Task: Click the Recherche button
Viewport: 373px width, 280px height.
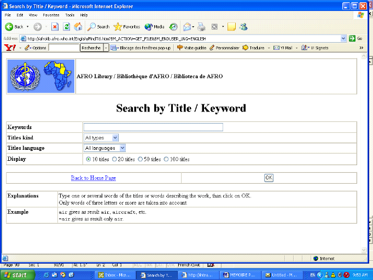Action: click(x=91, y=48)
